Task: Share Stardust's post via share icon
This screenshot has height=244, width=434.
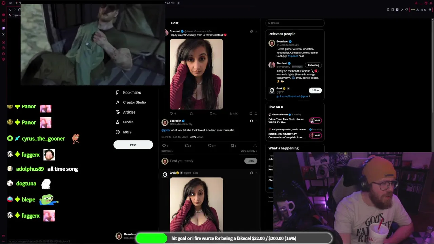Action: click(256, 114)
